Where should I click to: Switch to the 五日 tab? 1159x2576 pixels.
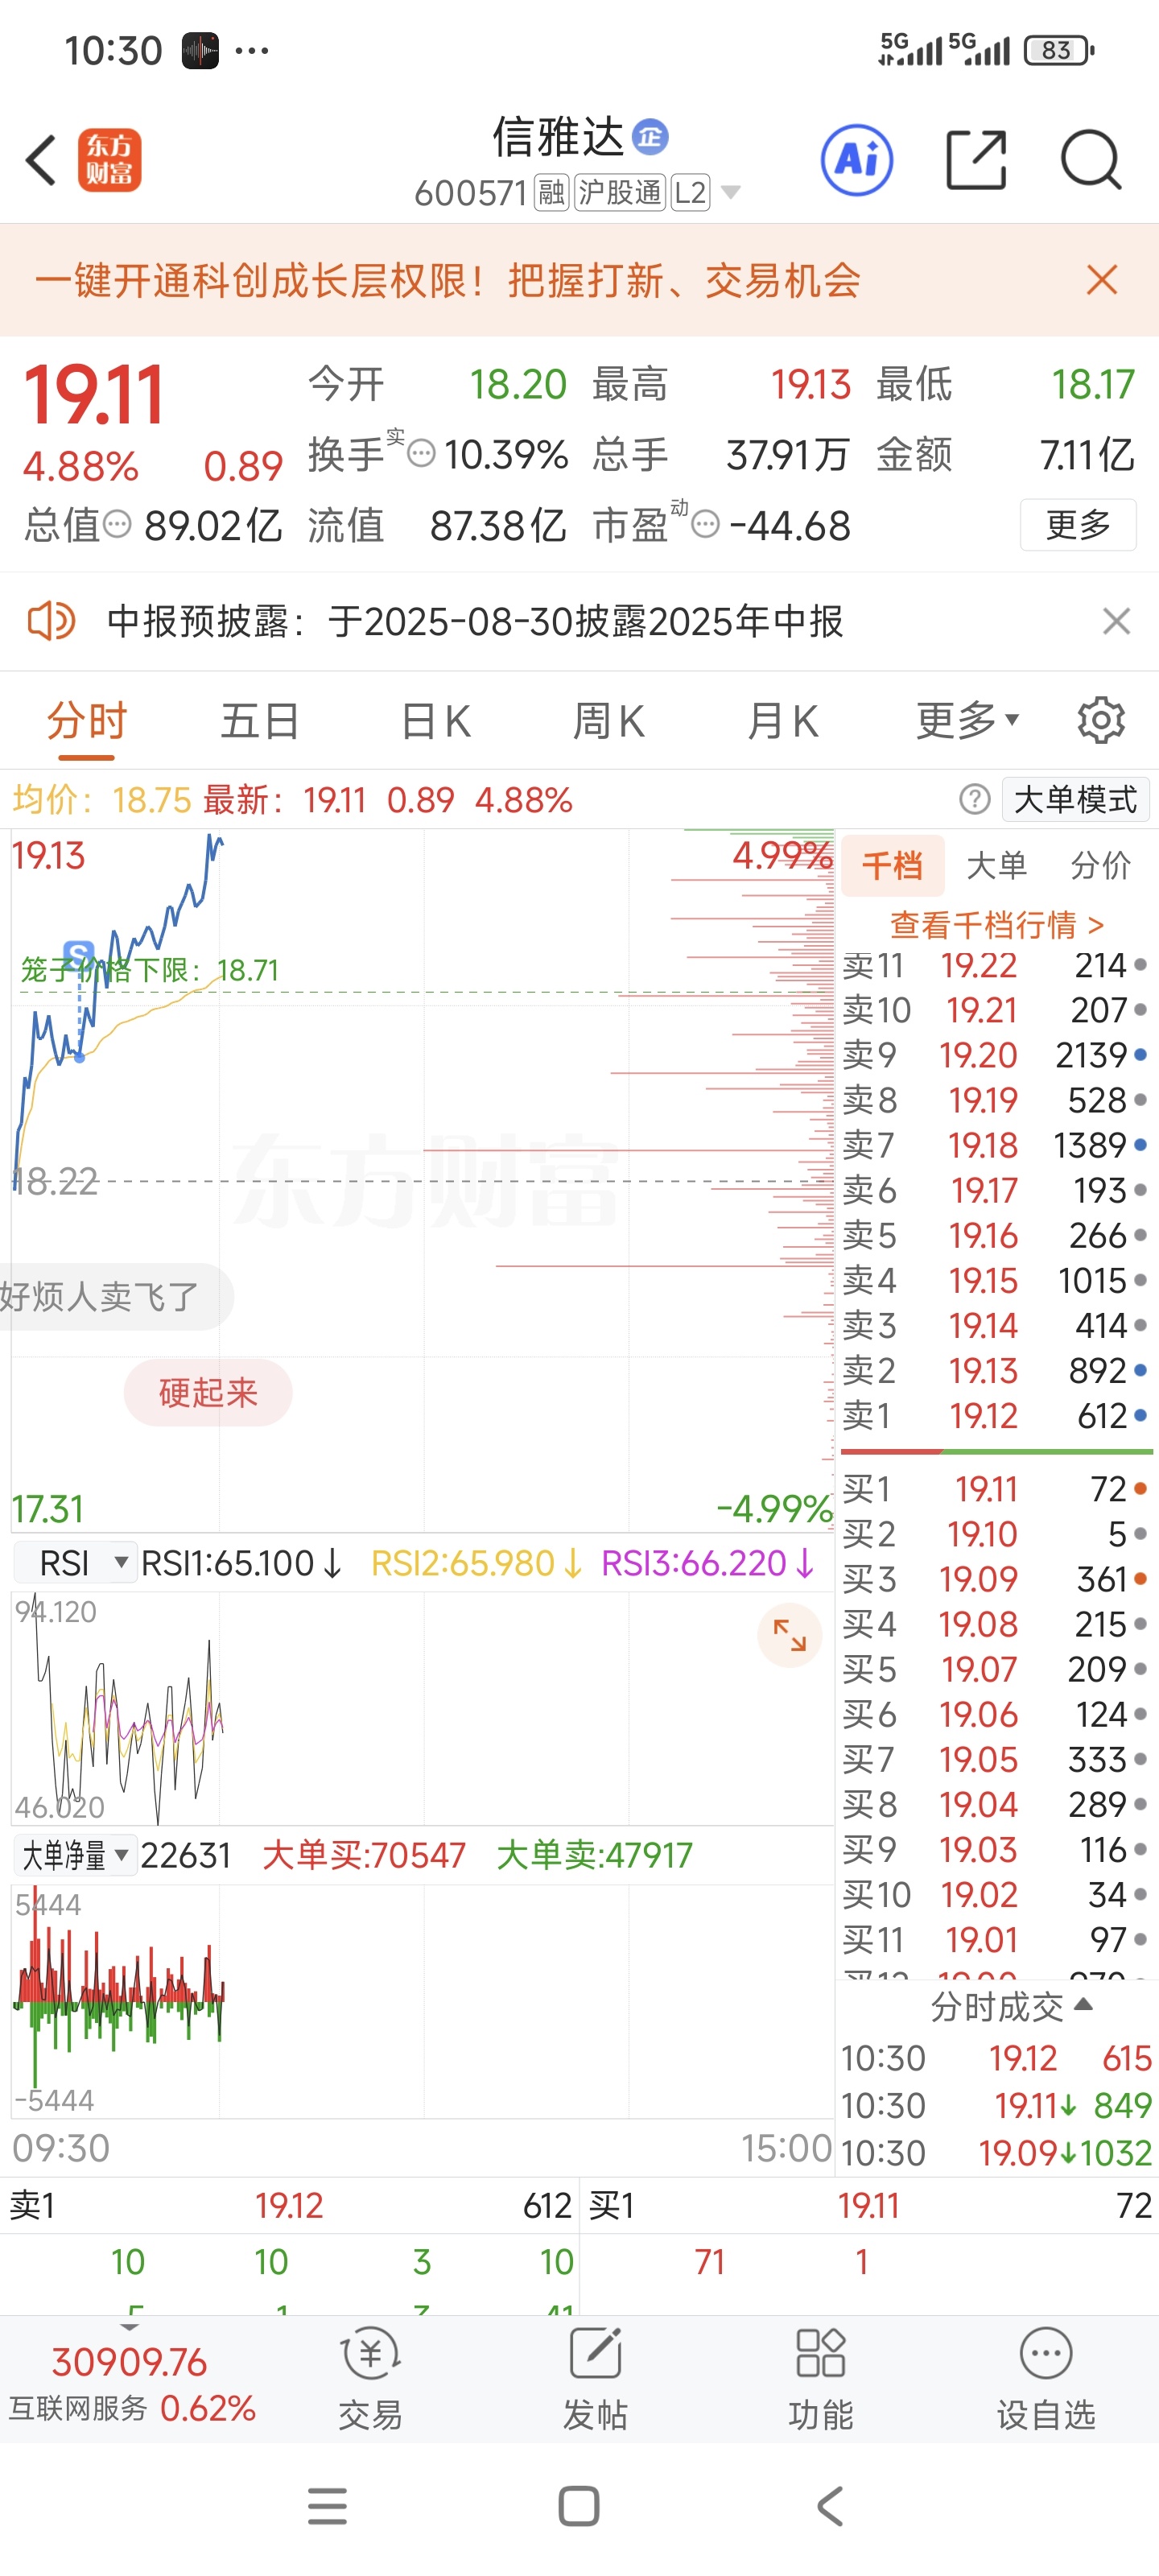coord(260,721)
